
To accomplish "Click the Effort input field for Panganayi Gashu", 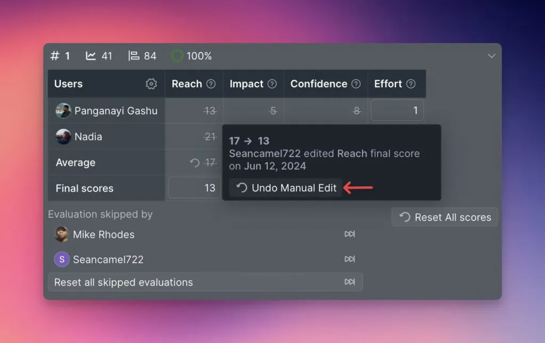I will click(x=397, y=111).
